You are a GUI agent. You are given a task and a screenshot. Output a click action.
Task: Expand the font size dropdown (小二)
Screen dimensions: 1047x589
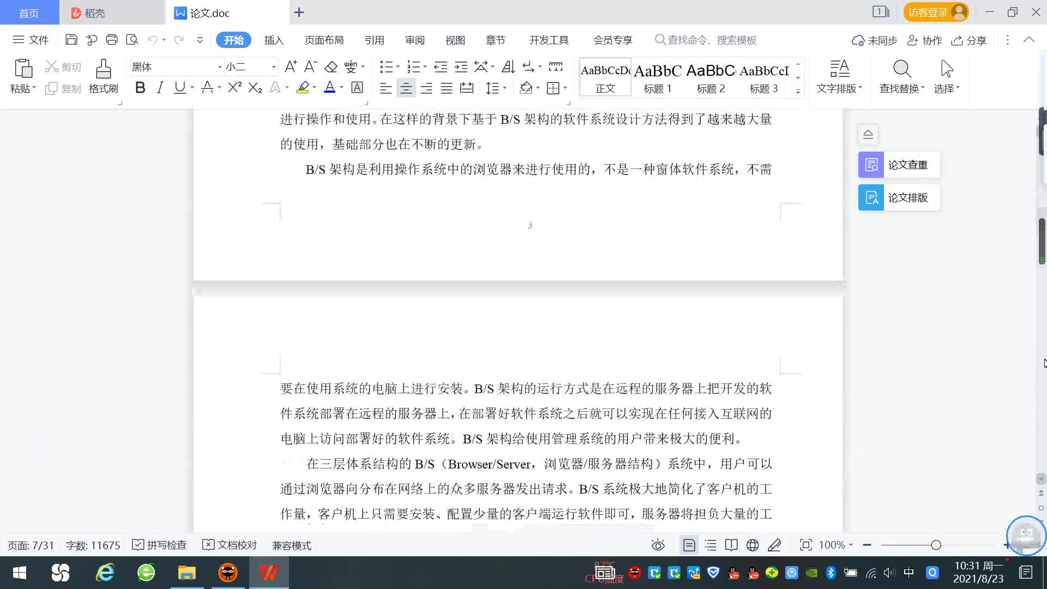click(274, 67)
